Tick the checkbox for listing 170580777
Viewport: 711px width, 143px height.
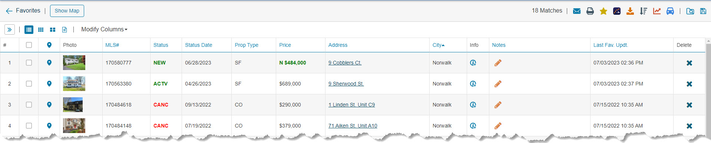coord(29,63)
